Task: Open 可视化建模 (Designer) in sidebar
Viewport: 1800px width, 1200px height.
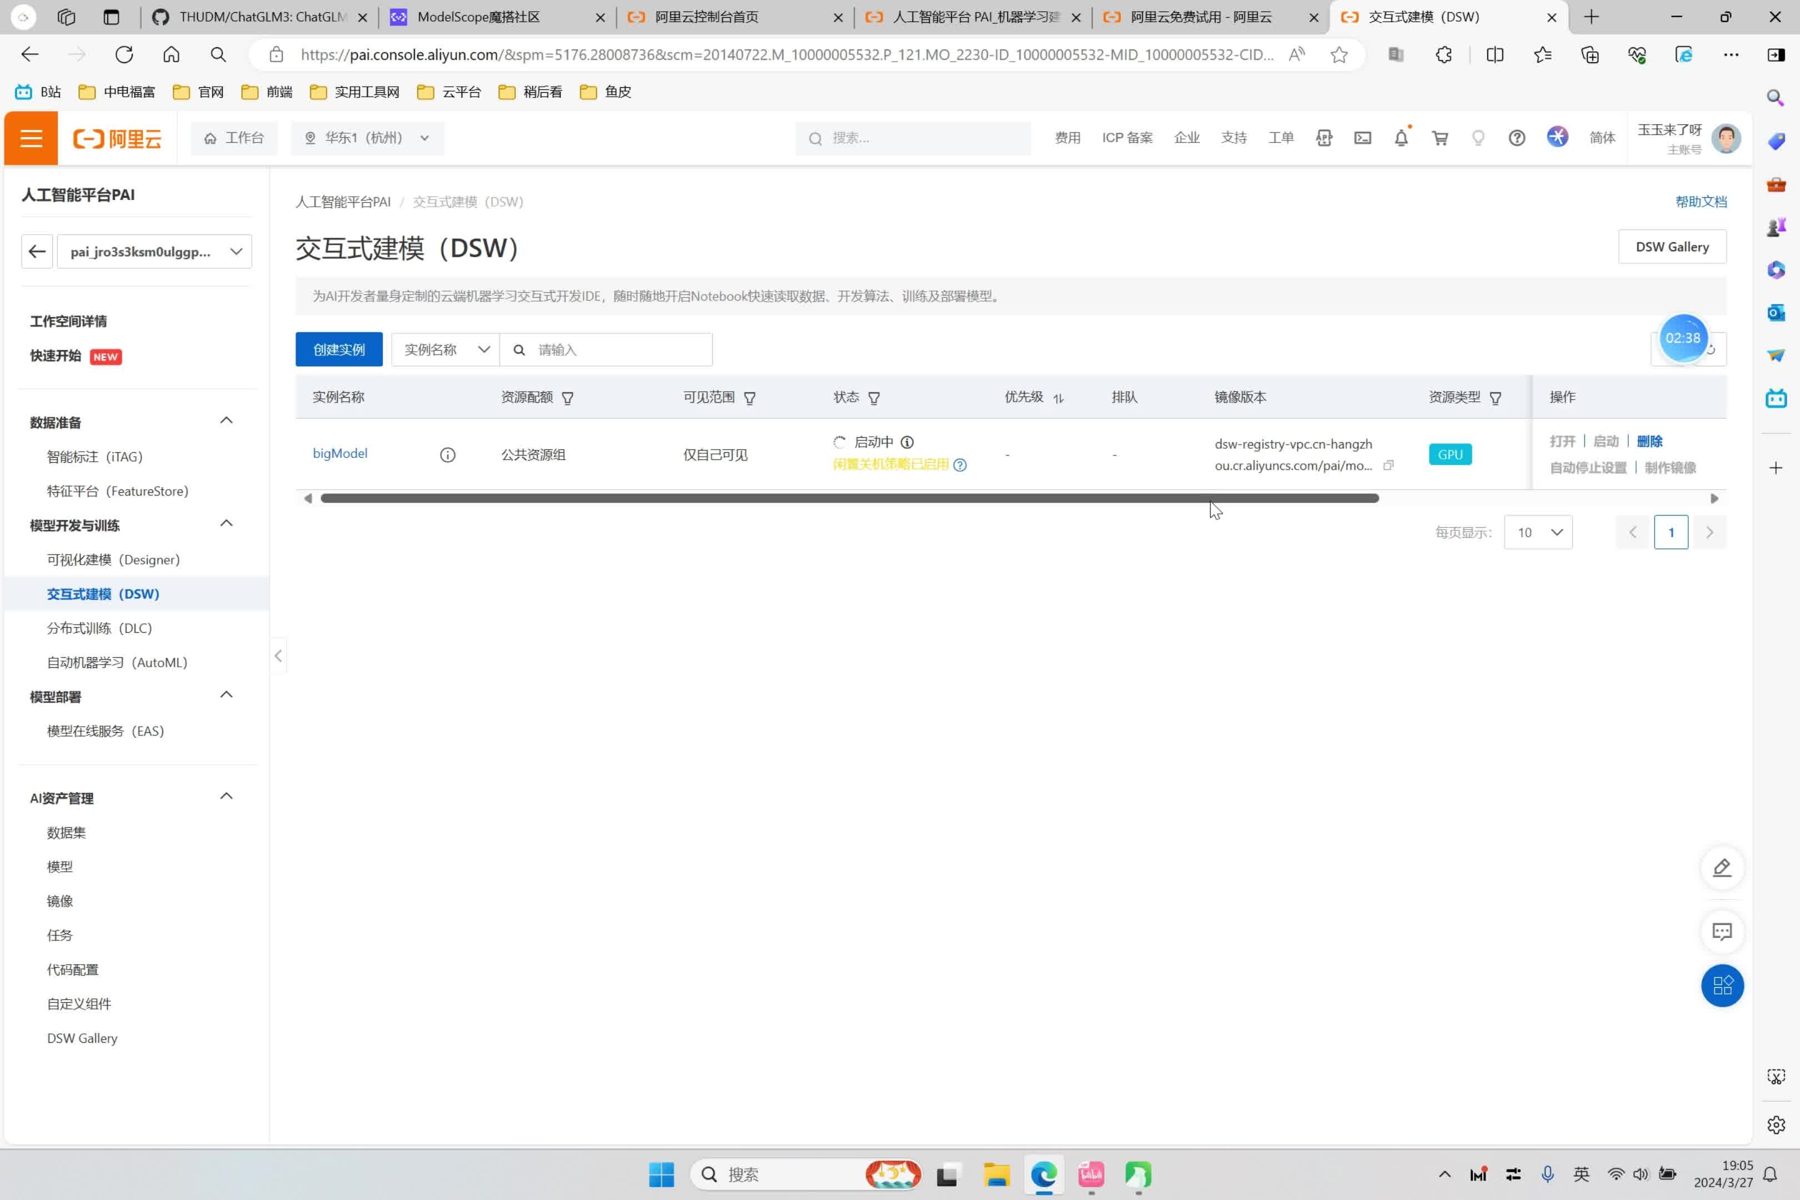Action: (x=113, y=559)
